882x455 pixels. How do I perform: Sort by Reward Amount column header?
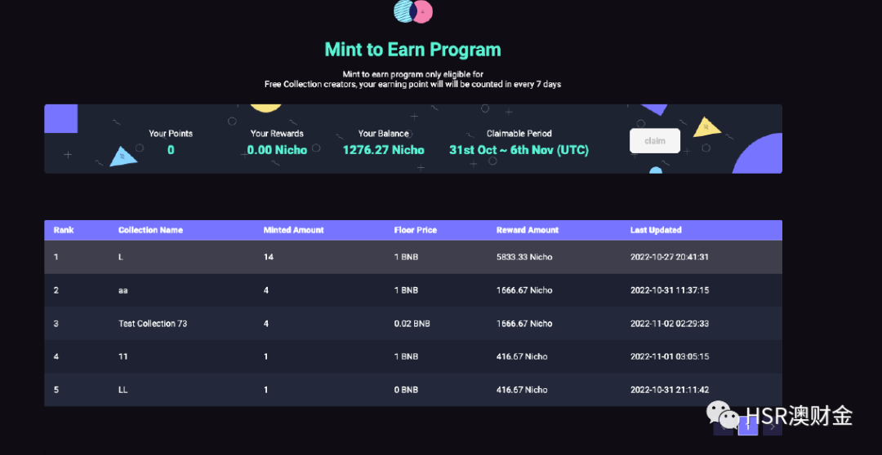pos(527,230)
